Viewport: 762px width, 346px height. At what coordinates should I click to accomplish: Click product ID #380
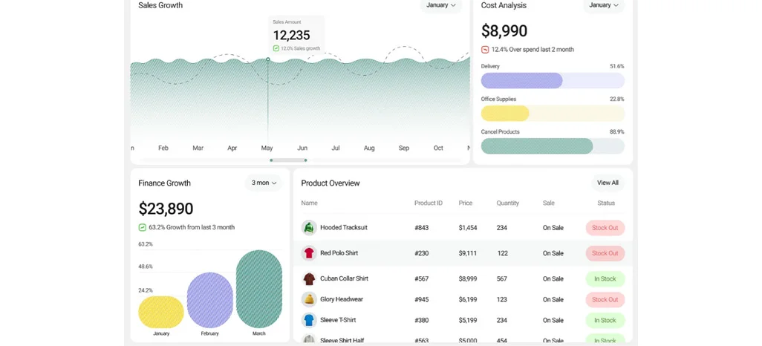point(421,320)
